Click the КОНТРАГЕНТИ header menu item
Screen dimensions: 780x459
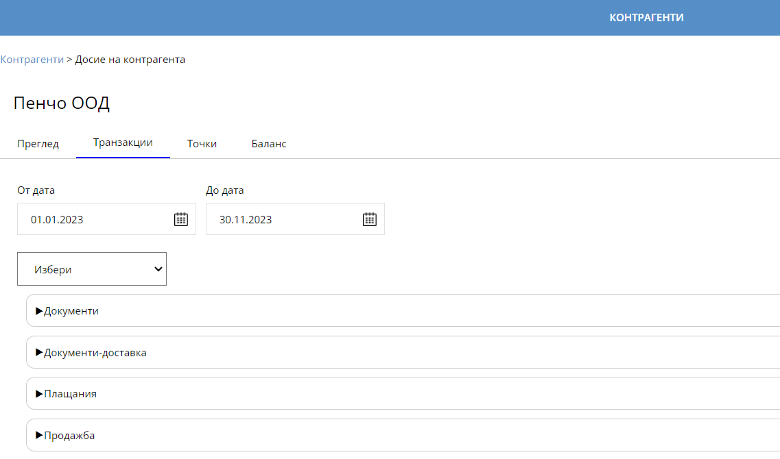point(647,17)
